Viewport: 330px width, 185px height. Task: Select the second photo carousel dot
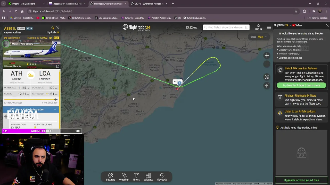(30, 64)
